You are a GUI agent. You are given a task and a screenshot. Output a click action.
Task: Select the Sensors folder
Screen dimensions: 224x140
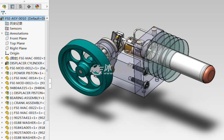point(16,28)
